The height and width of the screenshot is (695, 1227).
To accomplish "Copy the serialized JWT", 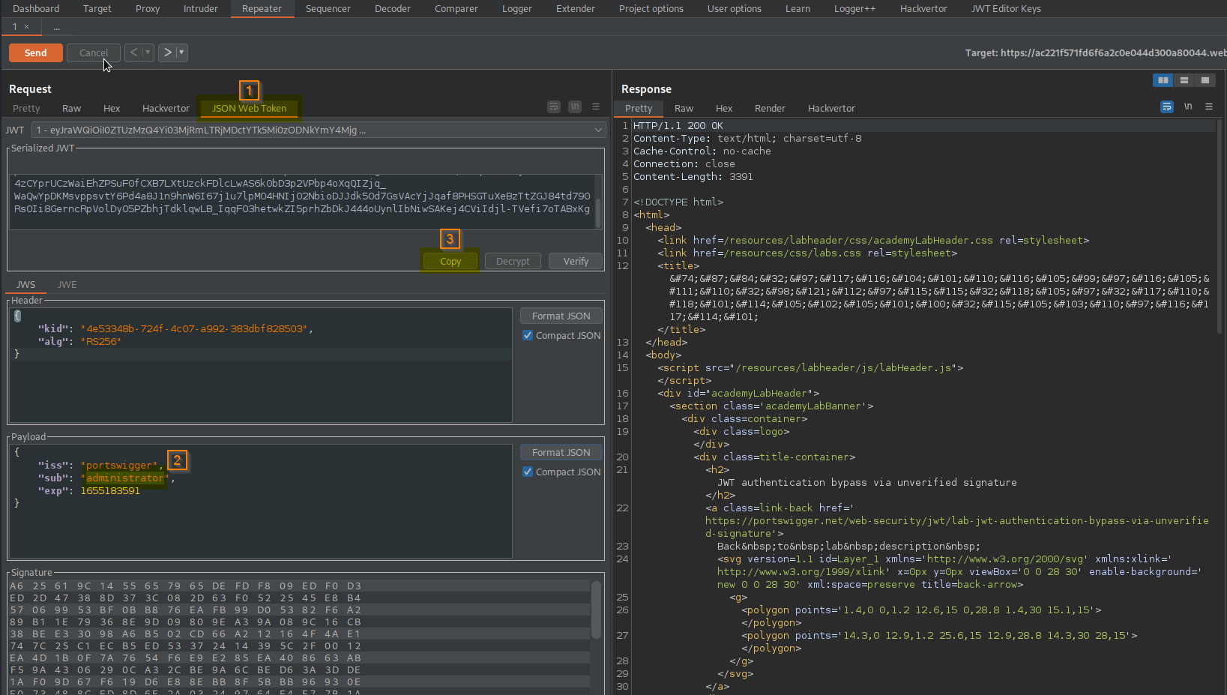I will pyautogui.click(x=450, y=261).
